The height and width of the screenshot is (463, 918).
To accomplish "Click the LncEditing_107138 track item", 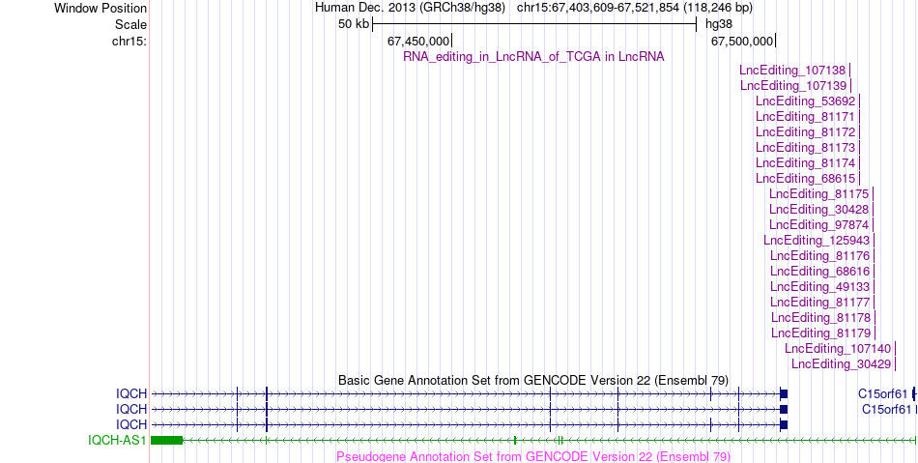I will pyautogui.click(x=792, y=71).
